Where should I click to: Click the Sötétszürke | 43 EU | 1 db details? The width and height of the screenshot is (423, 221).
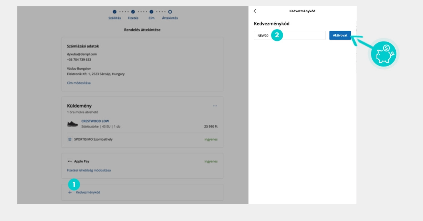point(101,126)
